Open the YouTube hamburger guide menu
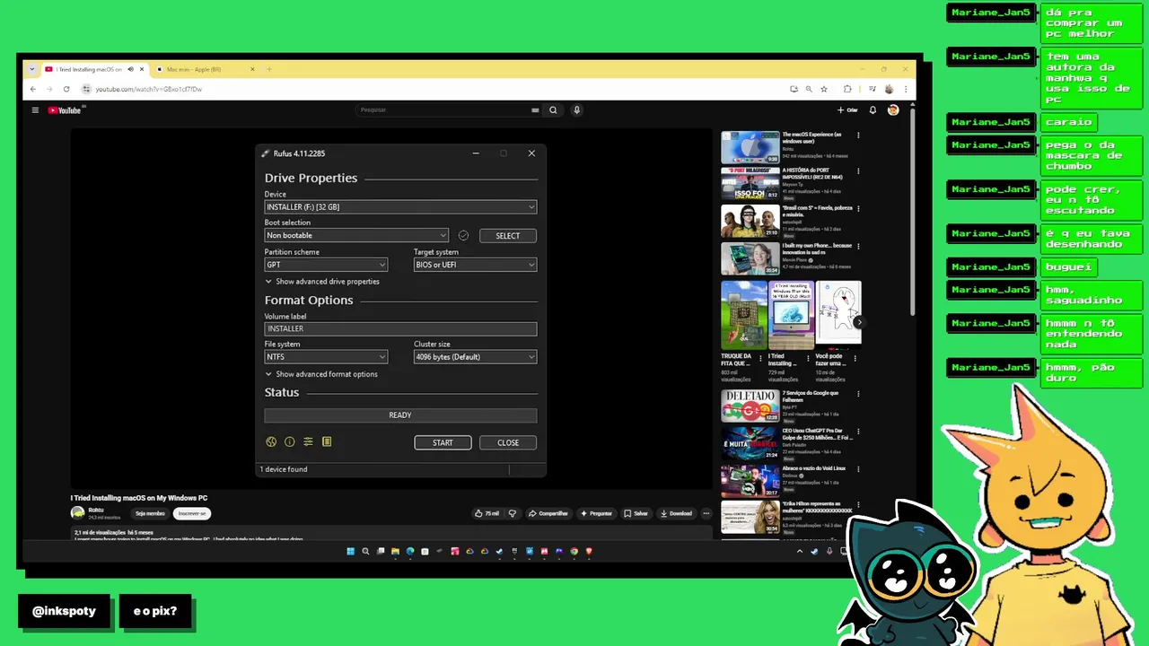Screen dimensions: 1149x646 click(35, 110)
